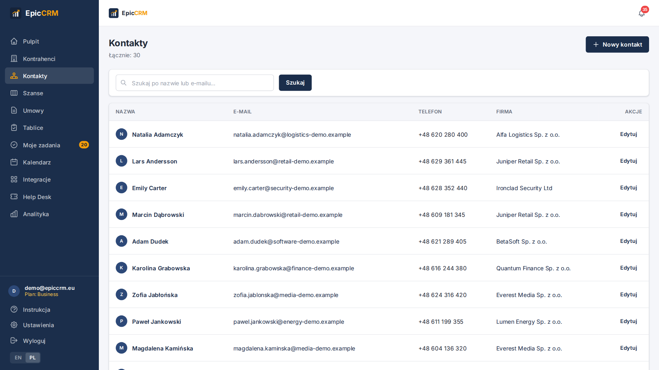Select the PL language option
The image size is (659, 370).
pos(33,358)
